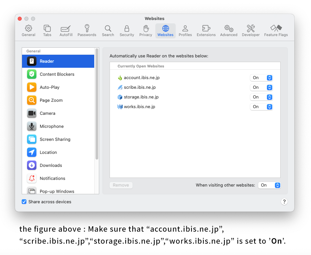Click the Remove button

click(121, 185)
